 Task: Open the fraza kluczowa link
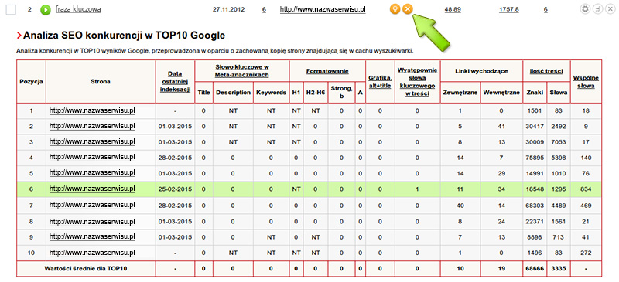(78, 9)
